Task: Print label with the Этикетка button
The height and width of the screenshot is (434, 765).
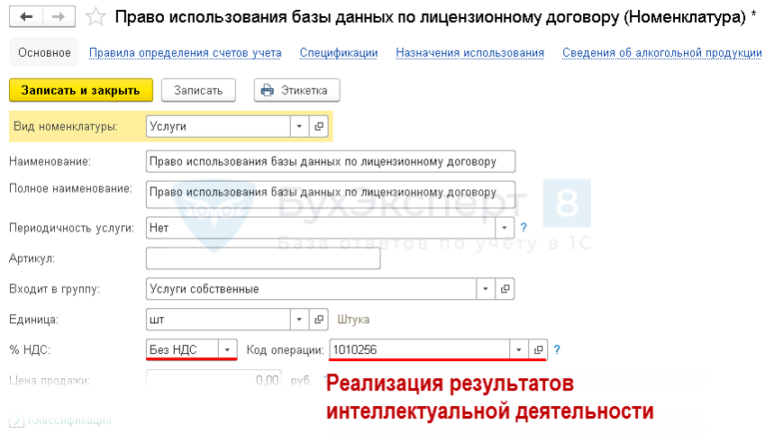Action: pyautogui.click(x=296, y=90)
